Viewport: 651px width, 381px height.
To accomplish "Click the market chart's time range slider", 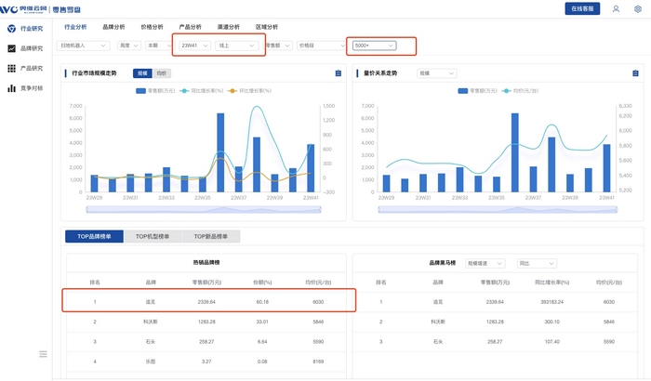I will pyautogui.click(x=204, y=206).
